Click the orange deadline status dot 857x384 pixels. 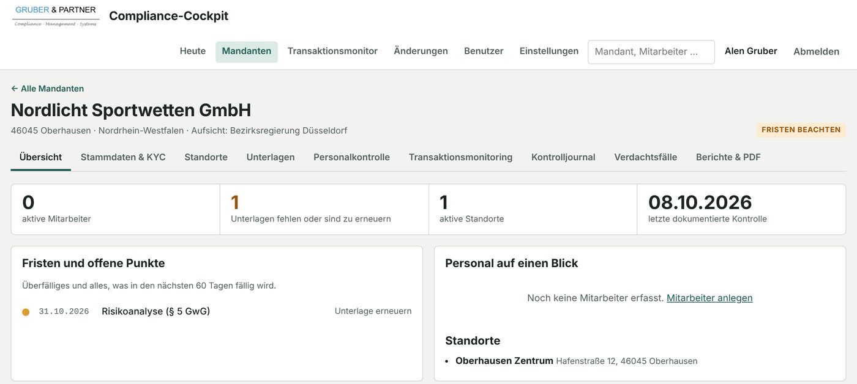26,312
